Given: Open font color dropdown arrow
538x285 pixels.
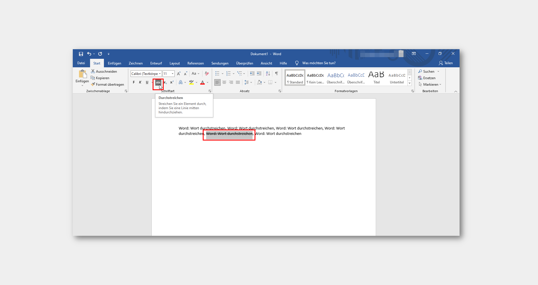Looking at the screenshot, I should pos(208,82).
